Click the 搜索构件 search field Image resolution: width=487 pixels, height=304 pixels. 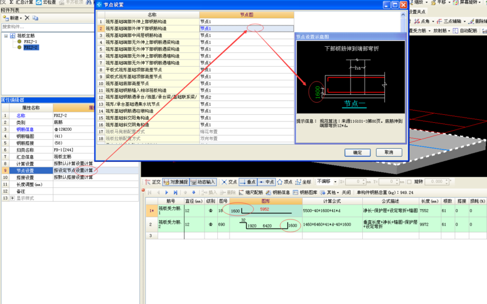pyautogui.click(x=47, y=27)
